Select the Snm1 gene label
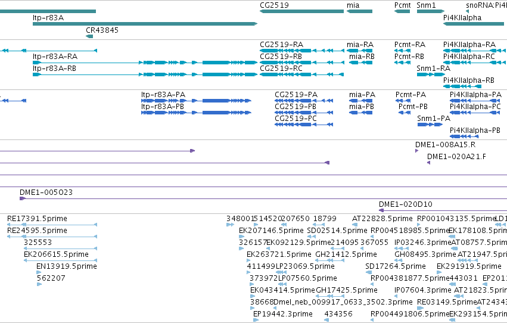The image size is (507, 323). [426, 5]
